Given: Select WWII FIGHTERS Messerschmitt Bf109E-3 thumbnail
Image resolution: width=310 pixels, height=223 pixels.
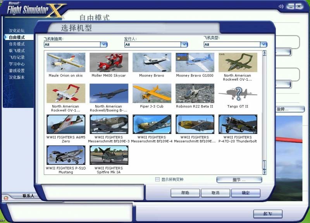Looking at the screenshot, I should (x=109, y=124).
